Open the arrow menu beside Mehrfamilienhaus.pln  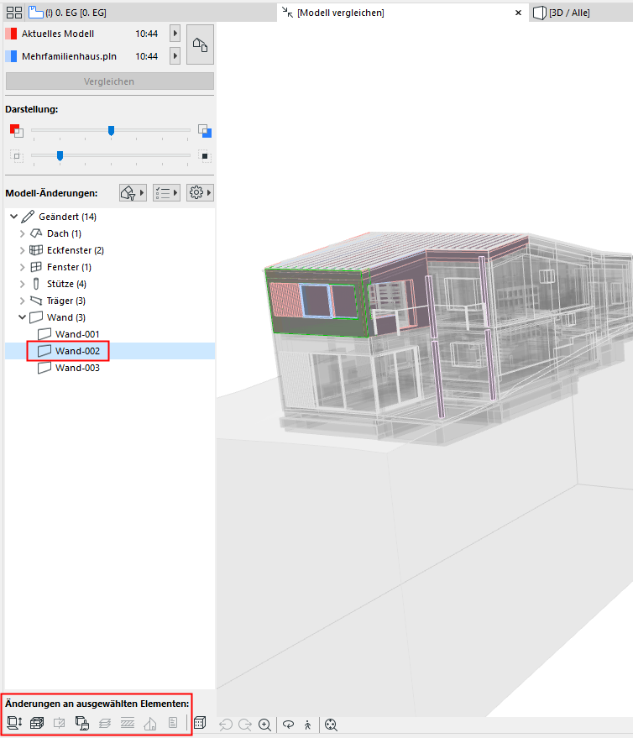point(175,56)
